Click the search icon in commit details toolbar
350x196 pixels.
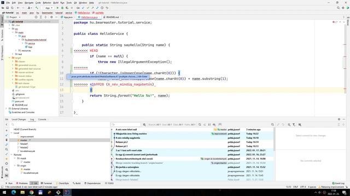tap(272, 125)
